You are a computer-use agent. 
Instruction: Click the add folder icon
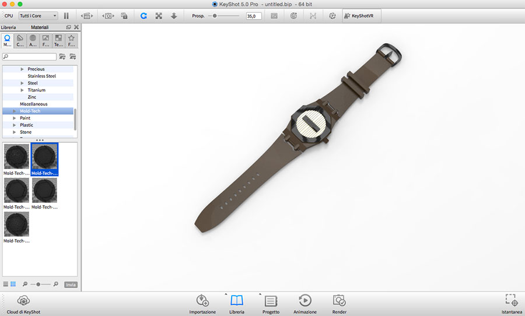pos(62,57)
